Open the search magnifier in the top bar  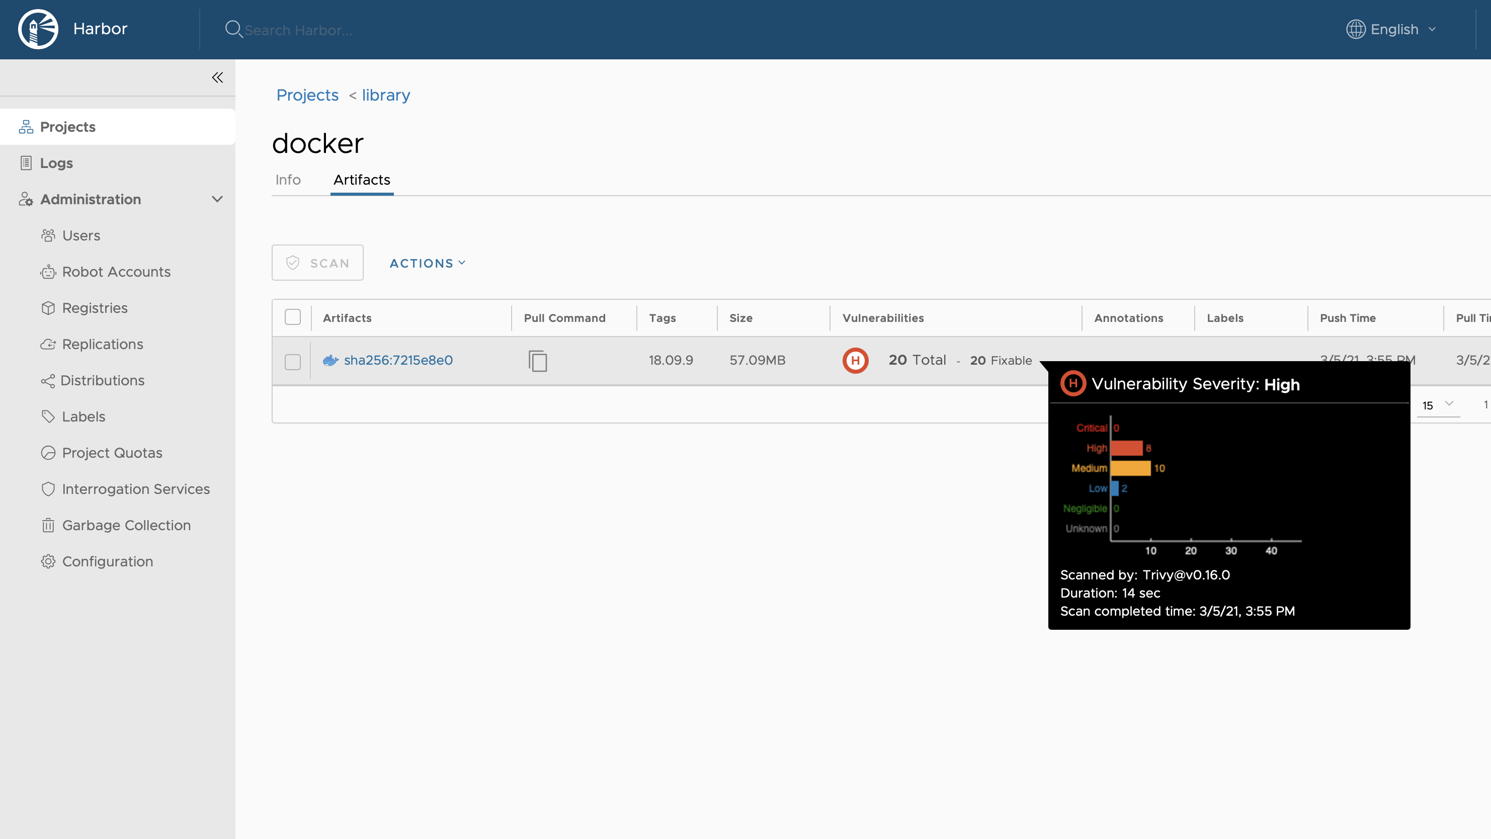[x=234, y=29]
